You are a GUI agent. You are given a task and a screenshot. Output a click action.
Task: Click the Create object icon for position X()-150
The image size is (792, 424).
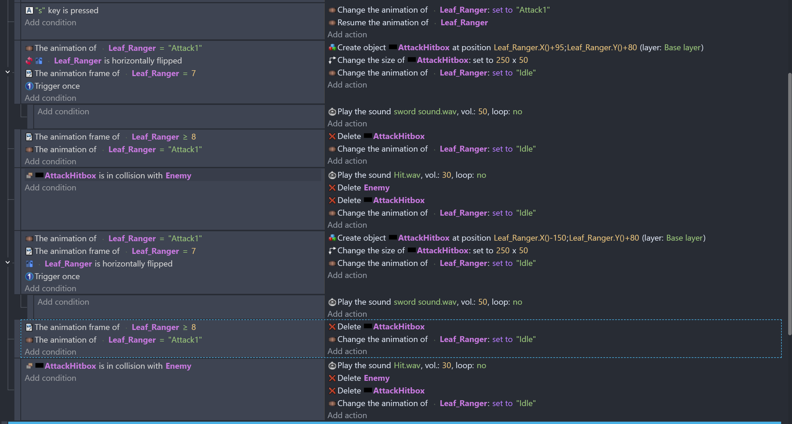coord(332,238)
